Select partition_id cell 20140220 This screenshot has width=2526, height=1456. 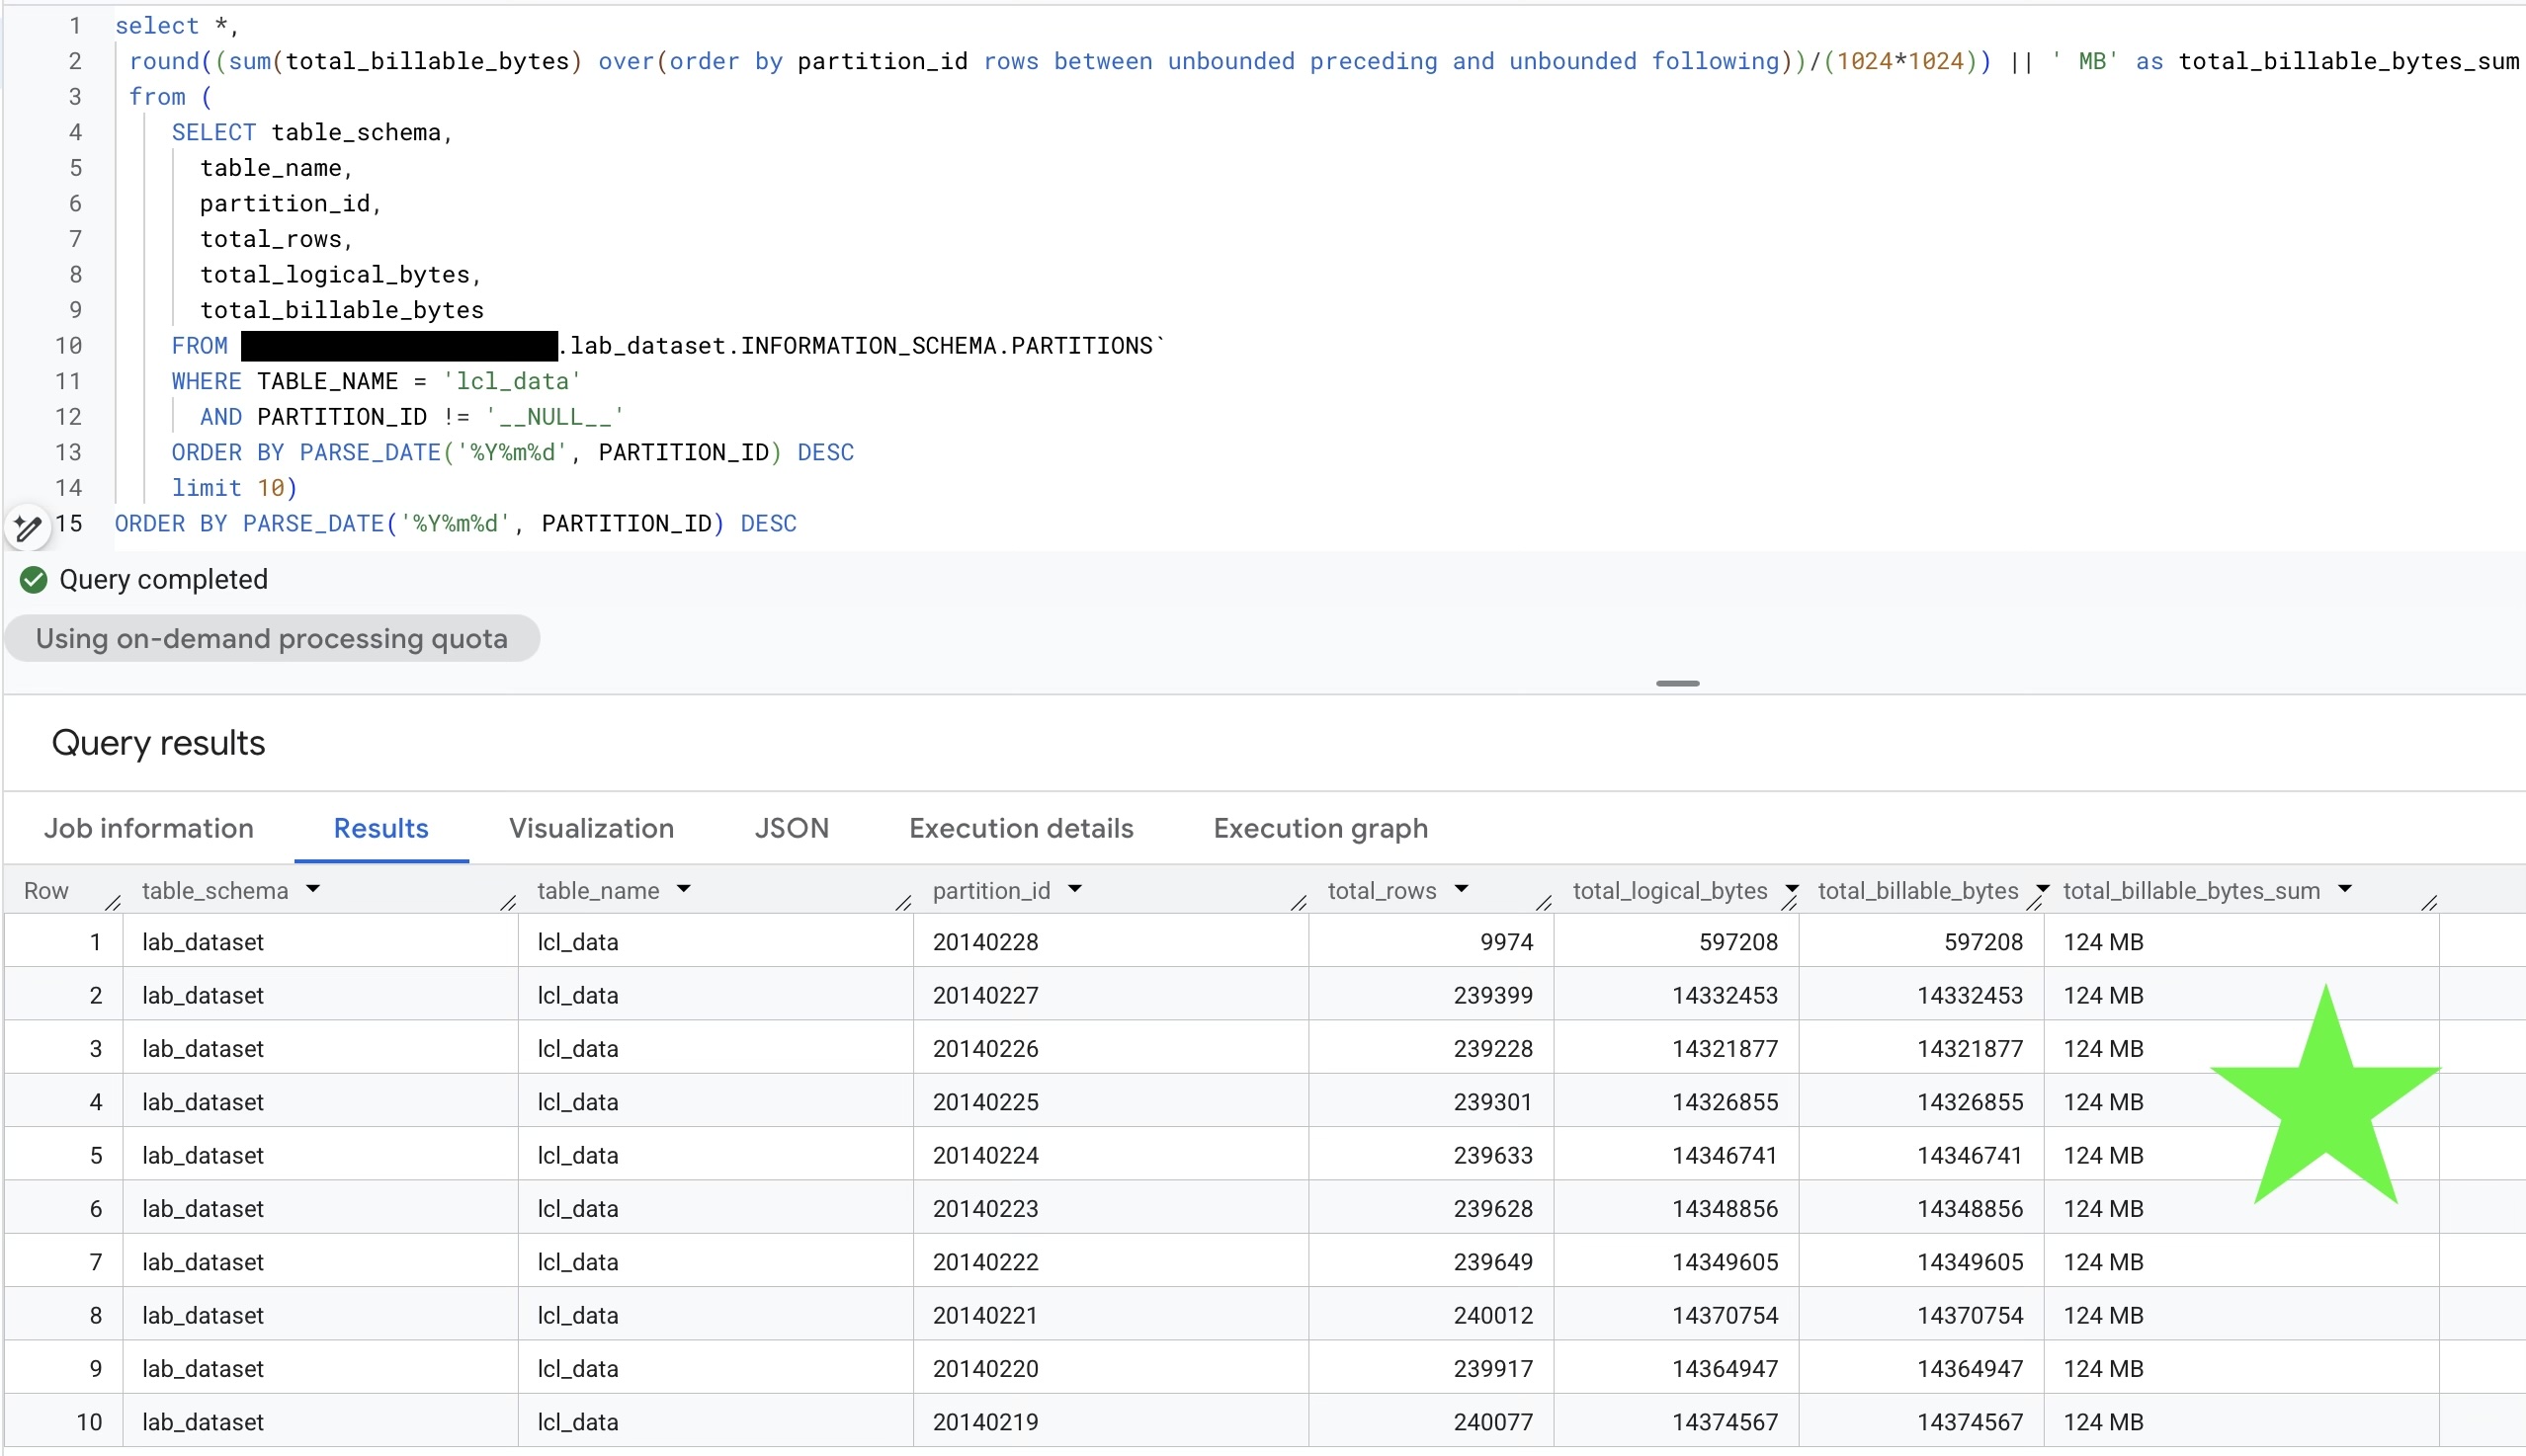(x=1111, y=1368)
